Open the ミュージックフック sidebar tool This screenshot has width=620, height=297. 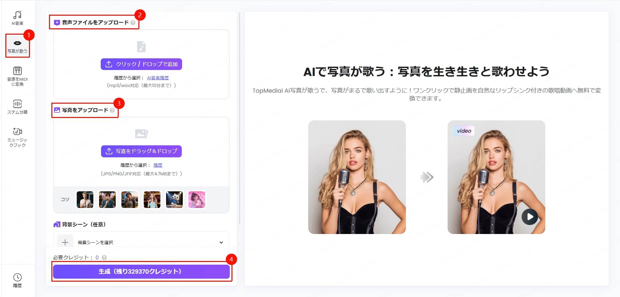point(17,137)
